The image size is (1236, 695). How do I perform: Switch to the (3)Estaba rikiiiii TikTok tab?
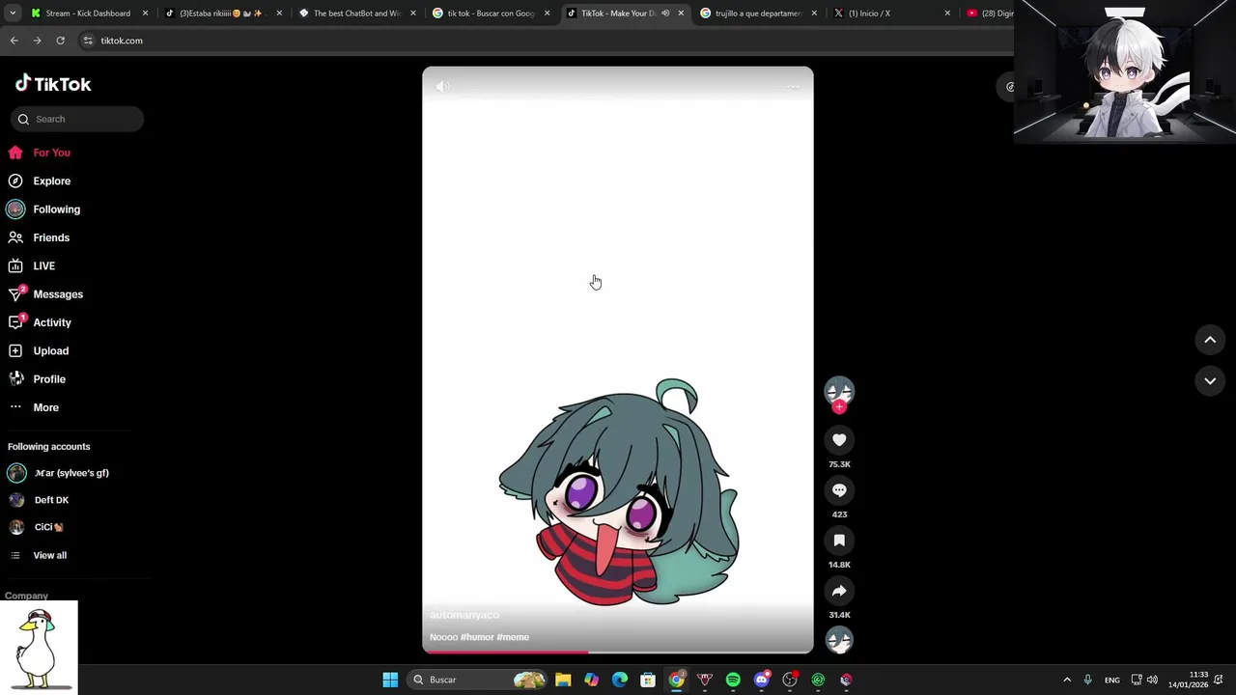click(221, 14)
